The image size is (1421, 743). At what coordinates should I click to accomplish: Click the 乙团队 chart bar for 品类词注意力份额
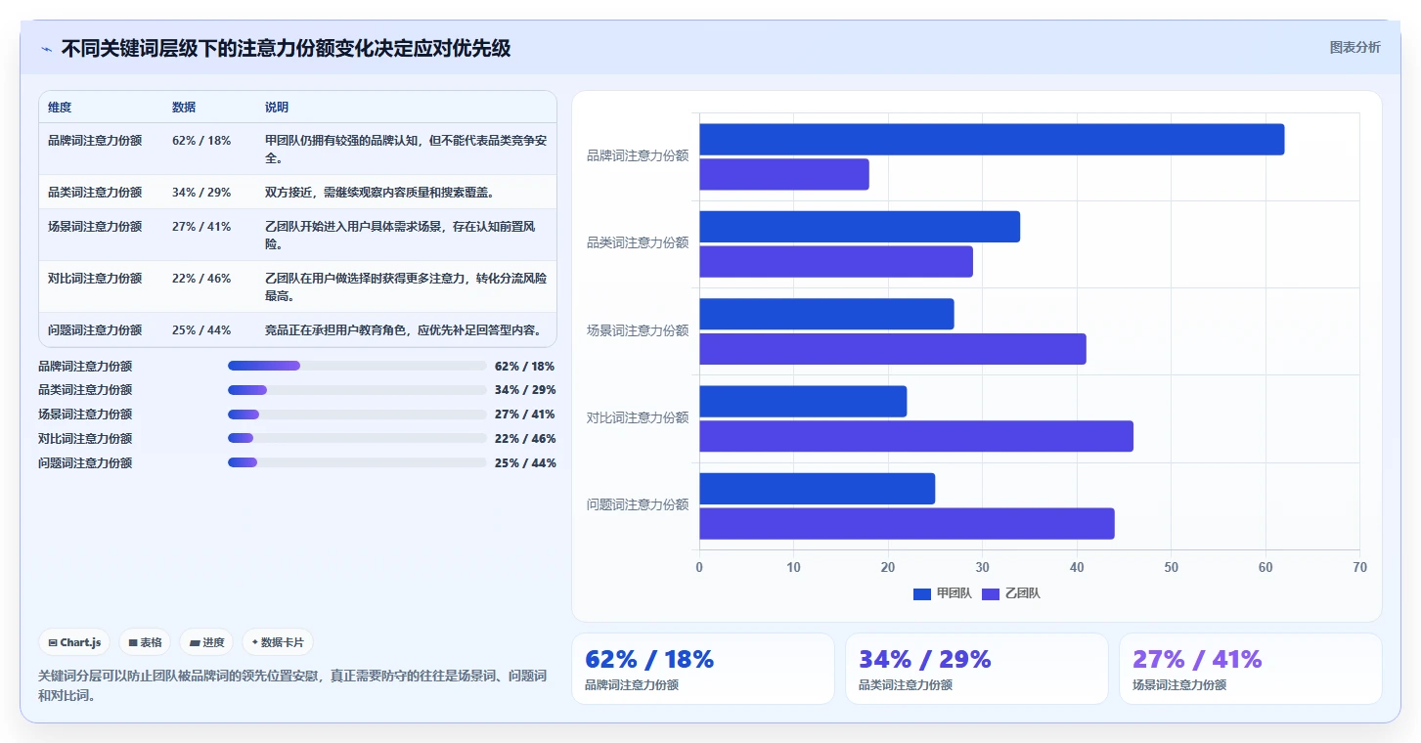coord(836,261)
